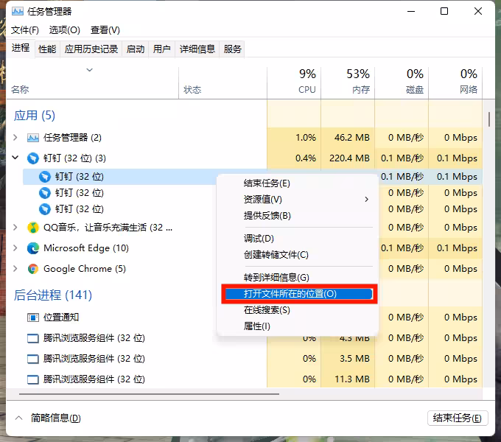Viewport: 501px width, 442px height.
Task: Expand the Microsoft Edge (10) group
Action: click(x=15, y=248)
